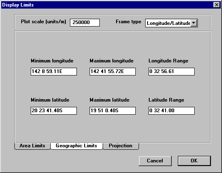Edit the Minimum latitude field

coord(54,111)
